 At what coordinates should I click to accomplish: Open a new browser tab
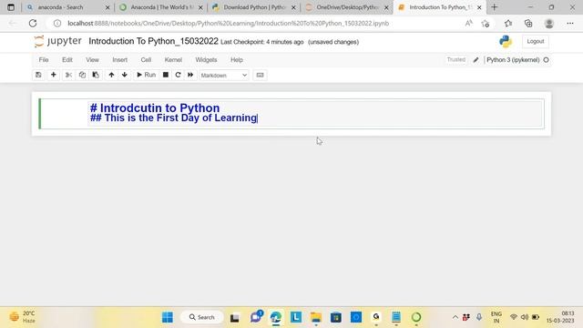pos(494,7)
